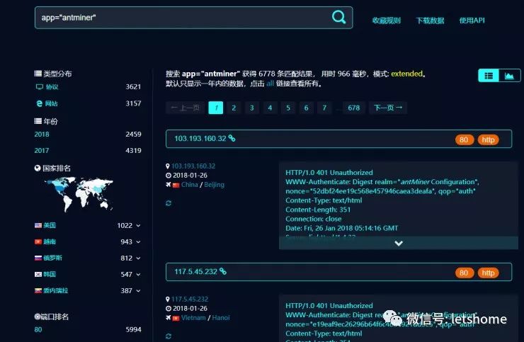The width and height of the screenshot is (524, 342).
Task: Expand the 美国 1022 chevron
Action: [138, 226]
